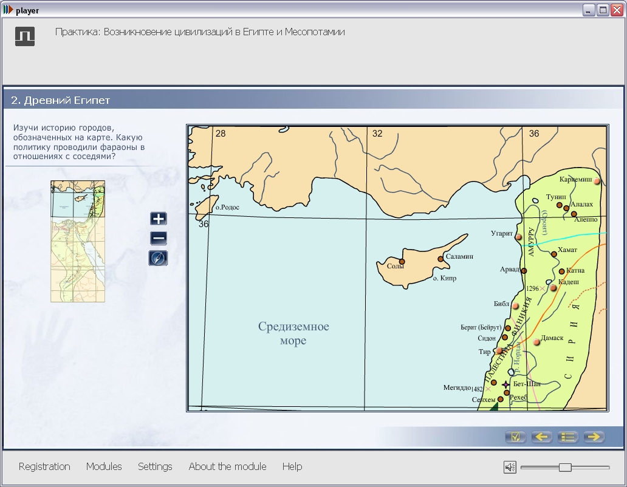Click the Берит (Бейрут) city marker
The height and width of the screenshot is (487, 627).
point(508,329)
